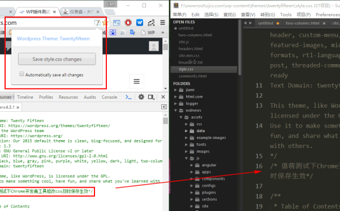Show more bookmarks chevron

162,32
